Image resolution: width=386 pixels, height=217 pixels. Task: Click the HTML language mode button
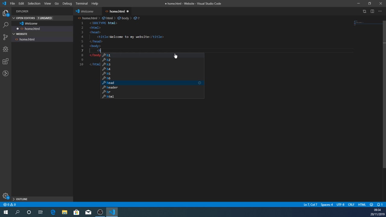362,205
